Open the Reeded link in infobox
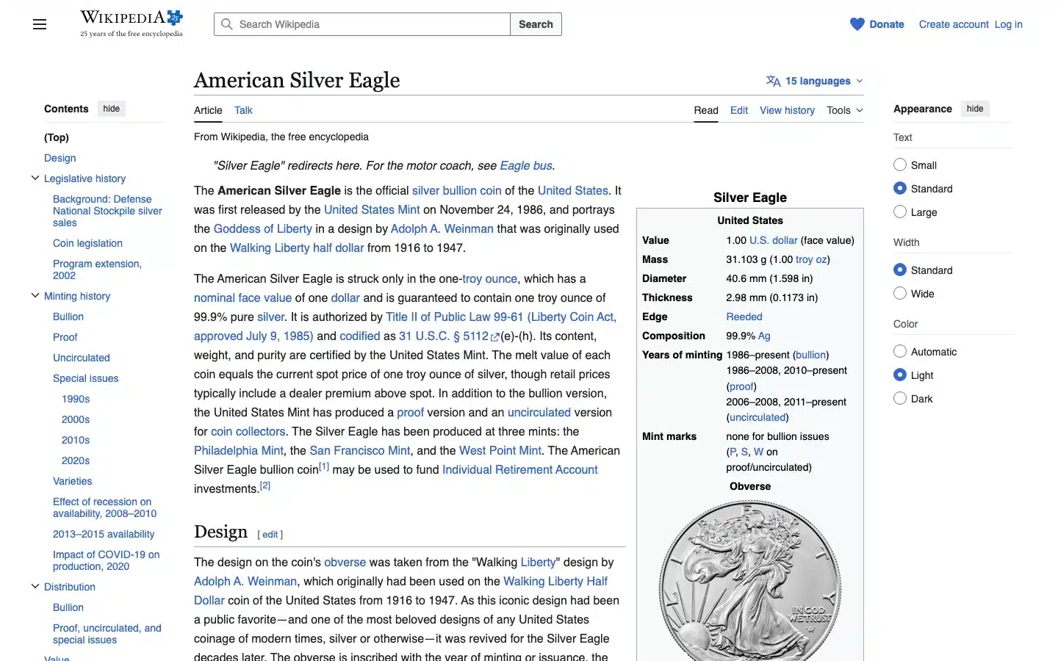Image resolution: width=1058 pixels, height=661 pixels. click(744, 317)
